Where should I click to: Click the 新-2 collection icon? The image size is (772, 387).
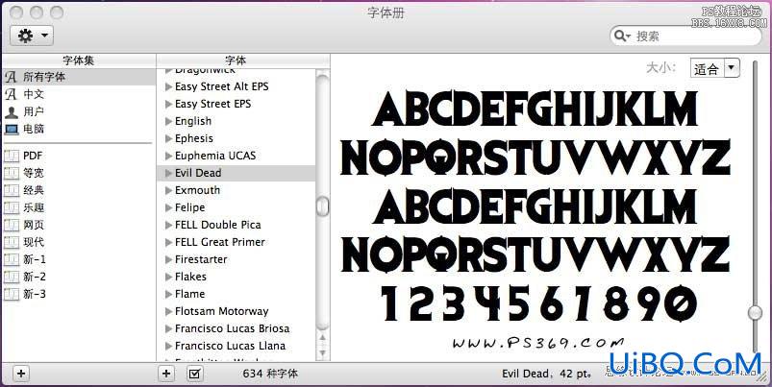[11, 277]
